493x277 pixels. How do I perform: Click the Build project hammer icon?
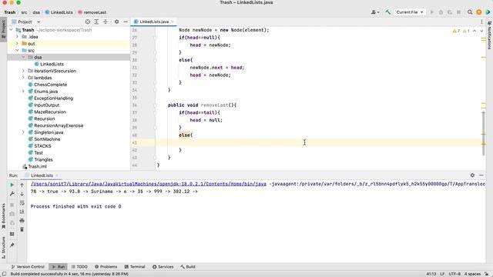click(x=388, y=12)
